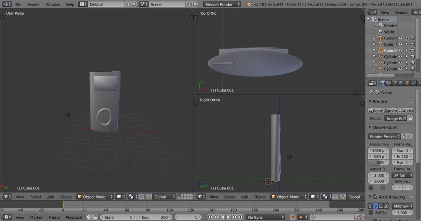Open the Blender Render engine dropdown

pos(222,4)
